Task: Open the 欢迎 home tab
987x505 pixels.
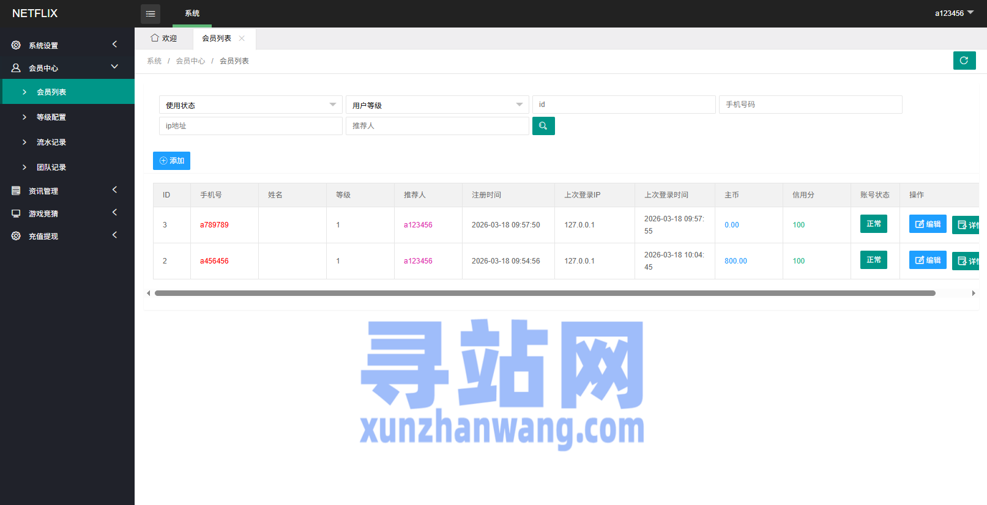Action: point(164,39)
